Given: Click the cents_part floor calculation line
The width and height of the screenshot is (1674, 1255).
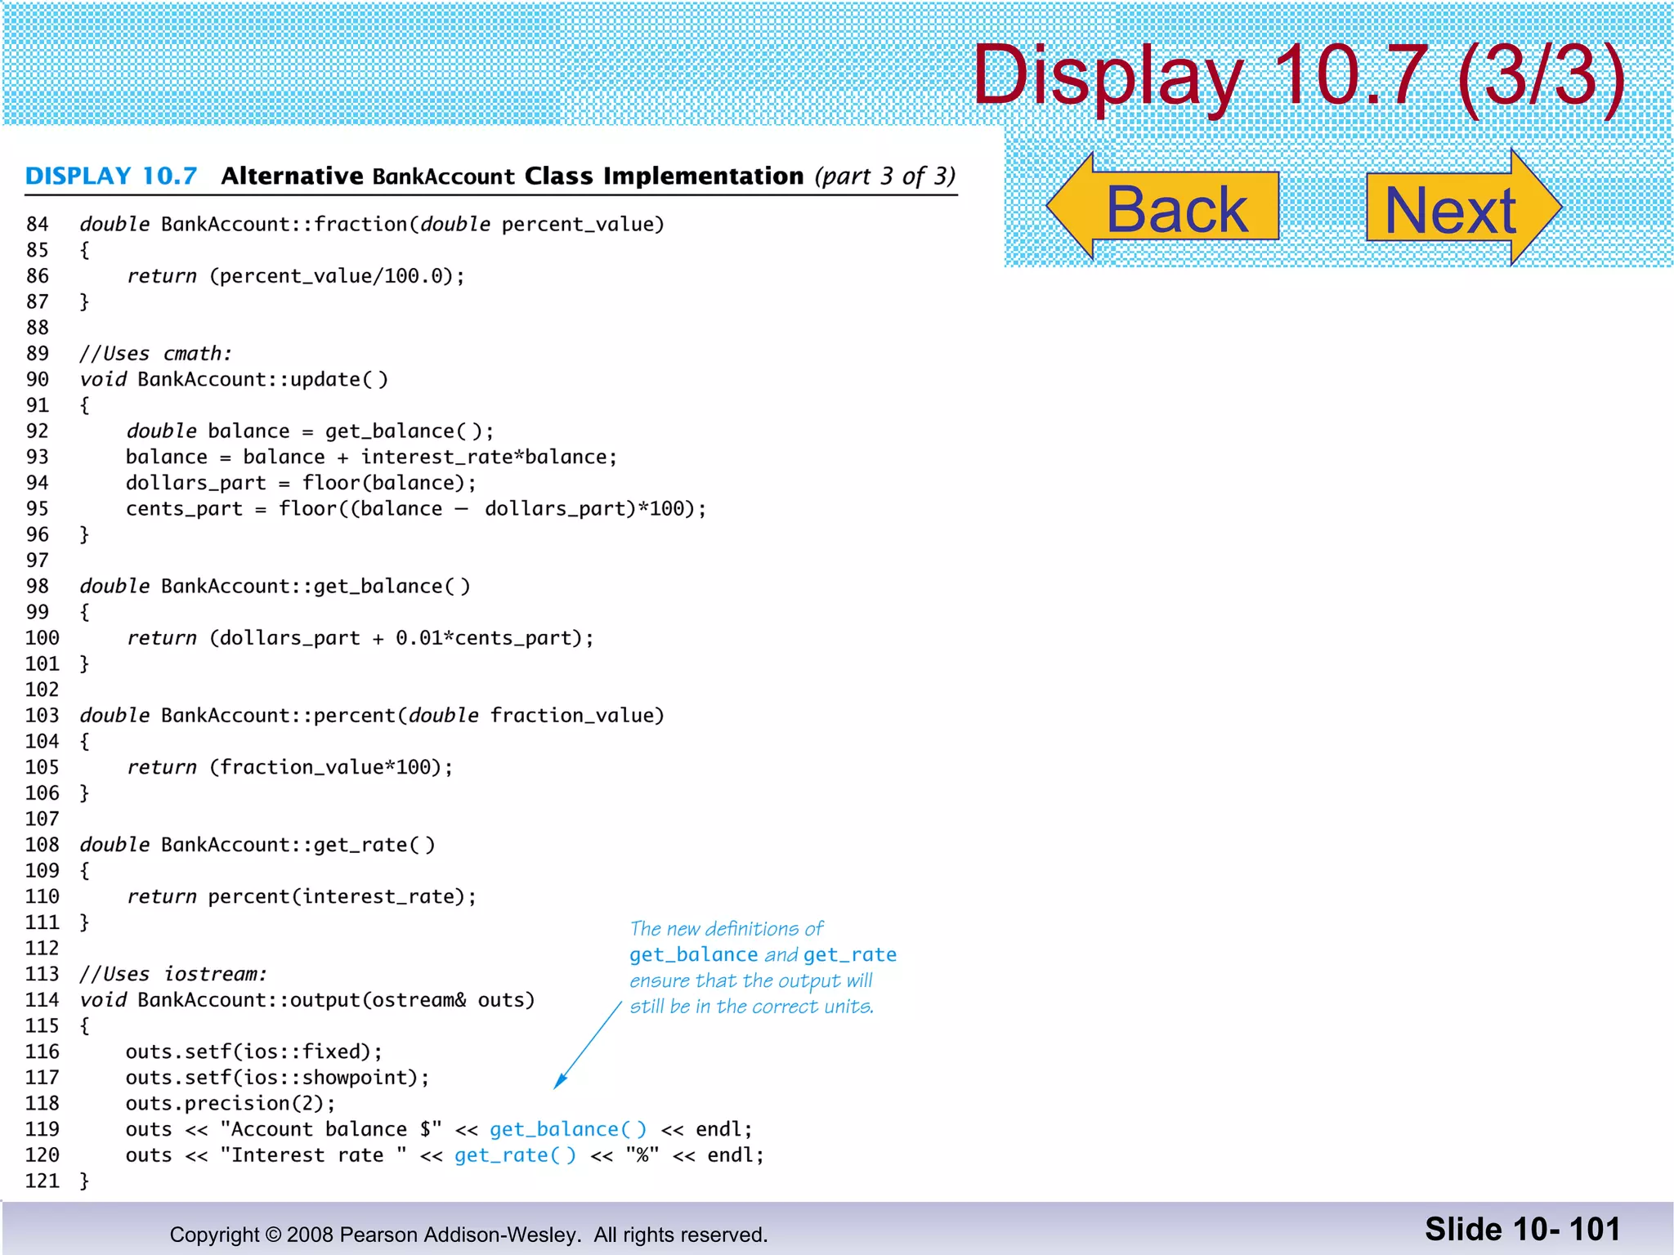Looking at the screenshot, I should tap(416, 509).
